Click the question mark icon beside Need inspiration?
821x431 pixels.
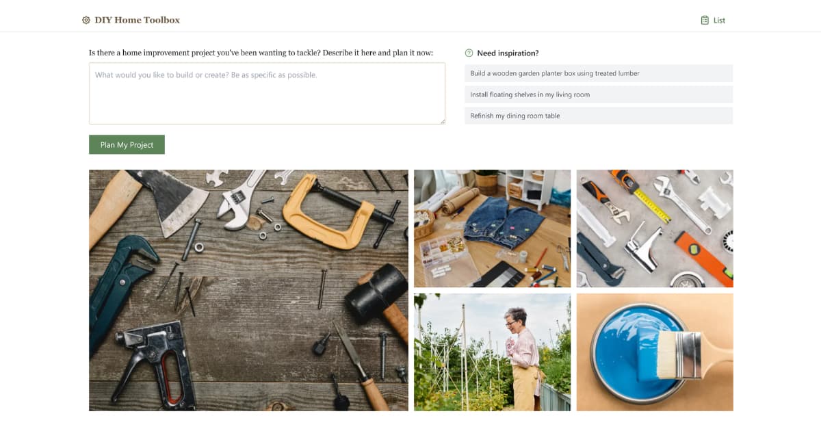coord(469,53)
